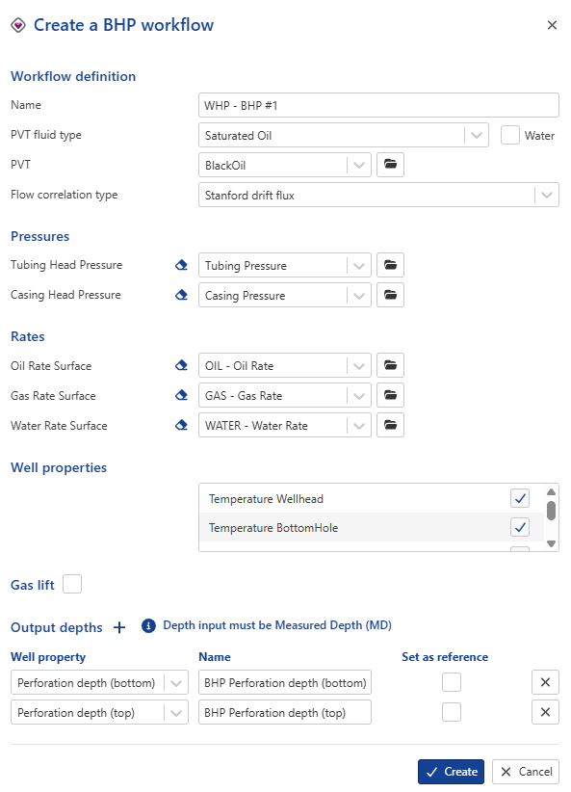Screen dimensions: 571x792
Task: Remove the Perforation depth (top) output row
Action: (x=545, y=712)
